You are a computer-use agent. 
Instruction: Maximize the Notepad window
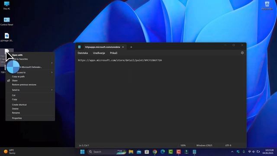[x=234, y=45]
